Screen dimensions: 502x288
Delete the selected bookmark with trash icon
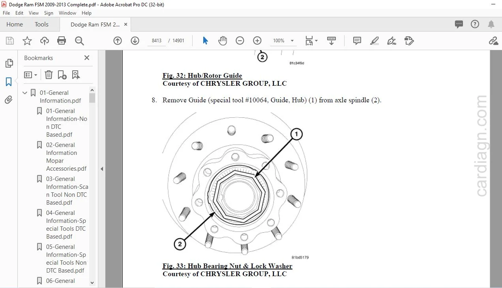pyautogui.click(x=49, y=75)
